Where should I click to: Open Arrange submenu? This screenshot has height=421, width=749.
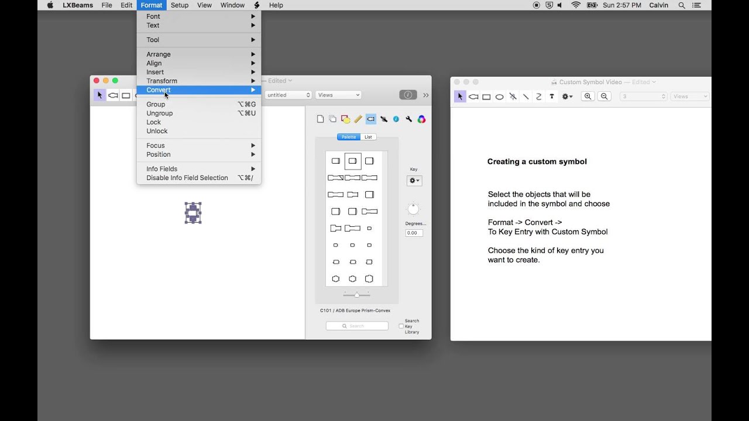(199, 54)
